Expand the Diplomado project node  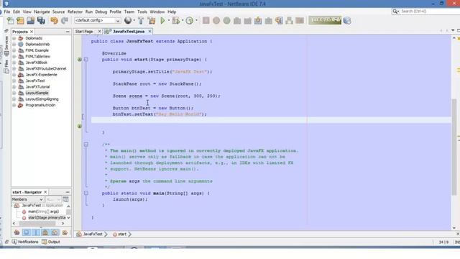14,38
